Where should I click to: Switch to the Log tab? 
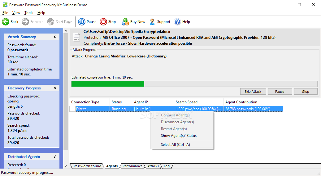tap(167, 166)
